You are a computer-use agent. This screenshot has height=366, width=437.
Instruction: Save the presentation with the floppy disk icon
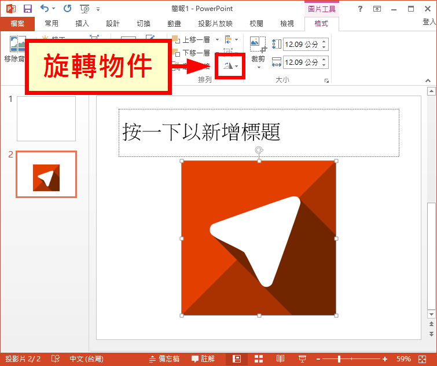click(28, 9)
